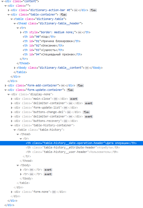Collapse the table-history table node
143x208 pixels.
pos(15,130)
